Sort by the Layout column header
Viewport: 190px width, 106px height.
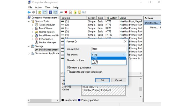pyautogui.click(x=92, y=18)
